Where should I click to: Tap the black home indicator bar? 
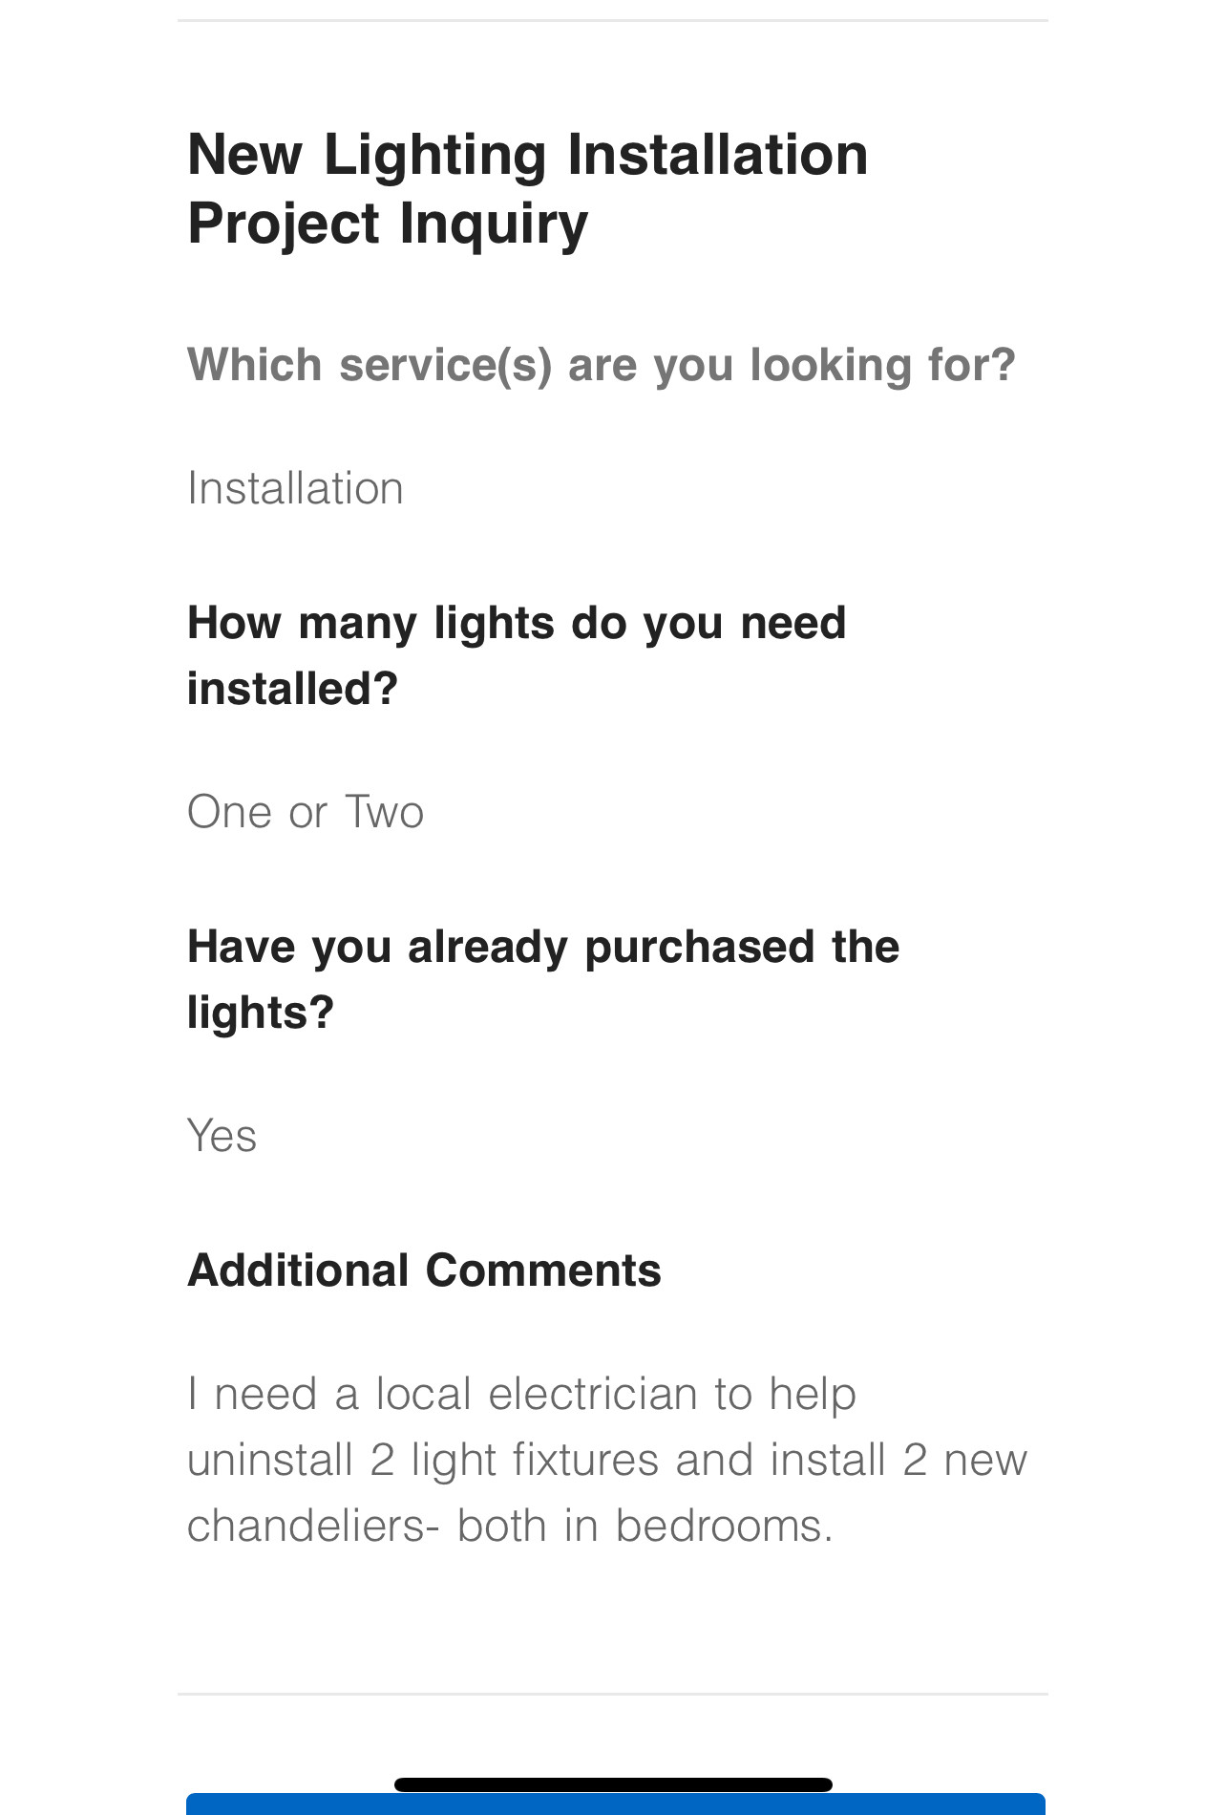613,1784
